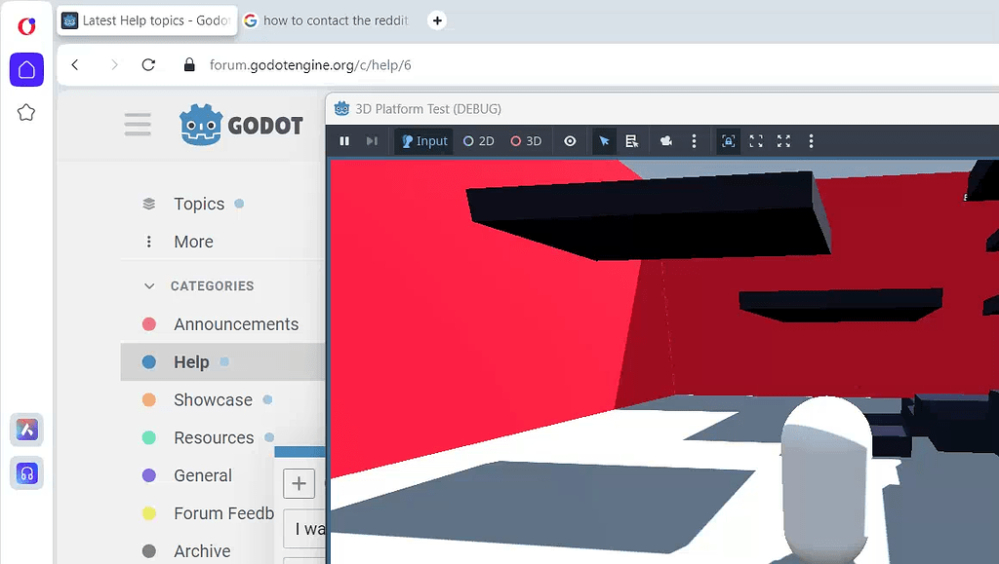This screenshot has width=999, height=564.
Task: Open the headphones player sidebar icon
Action: pyautogui.click(x=26, y=473)
